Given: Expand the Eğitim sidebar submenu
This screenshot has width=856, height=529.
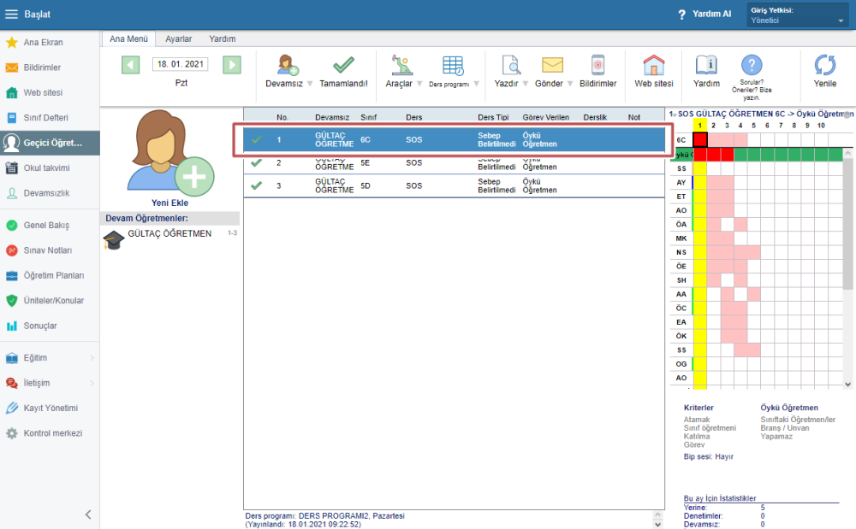Looking at the screenshot, I should [50, 357].
